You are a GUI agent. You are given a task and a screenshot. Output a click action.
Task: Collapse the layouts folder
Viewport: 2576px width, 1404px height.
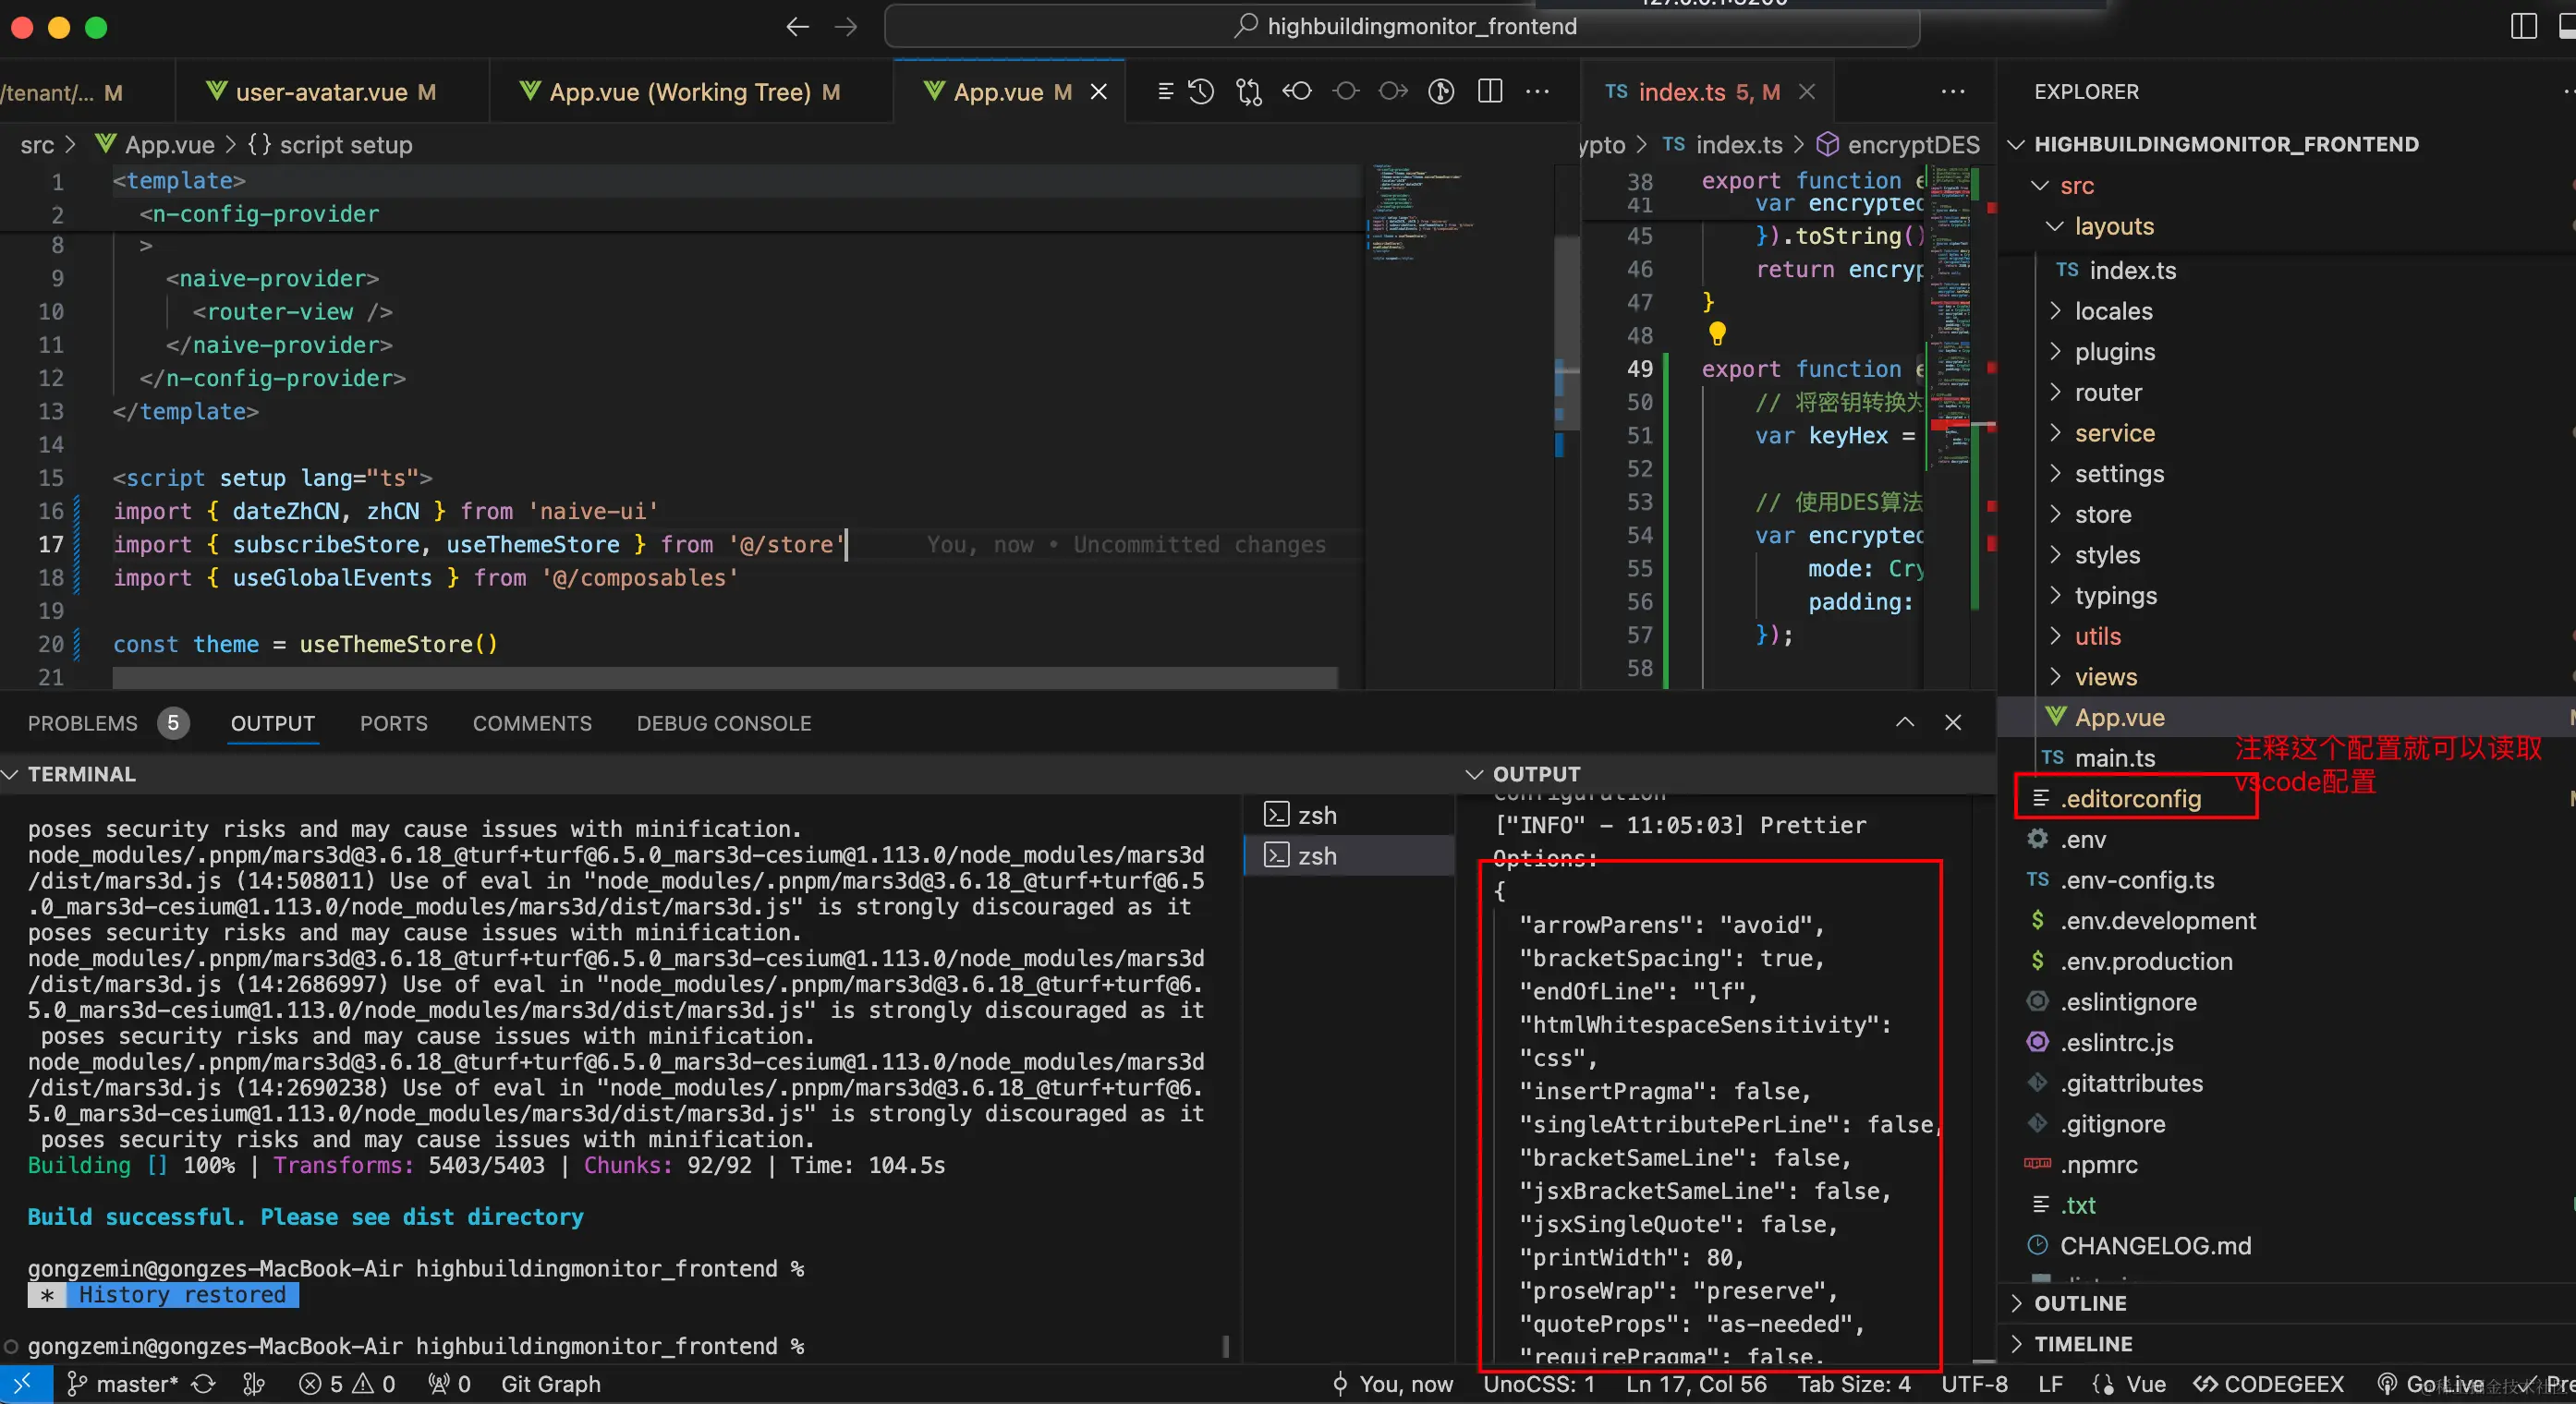click(x=2113, y=227)
